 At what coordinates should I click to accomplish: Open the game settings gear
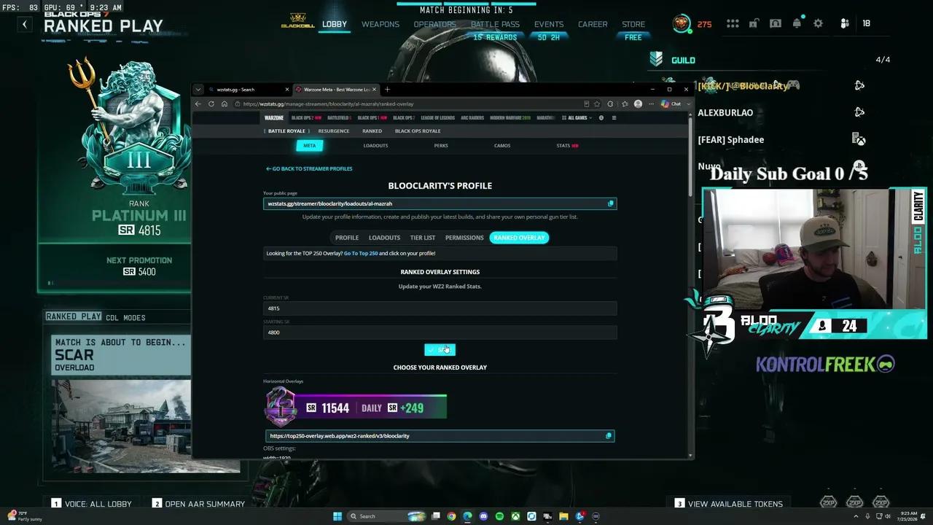point(818,23)
